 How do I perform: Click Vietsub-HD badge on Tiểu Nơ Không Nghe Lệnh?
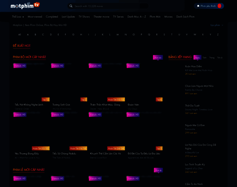pos(20,66)
